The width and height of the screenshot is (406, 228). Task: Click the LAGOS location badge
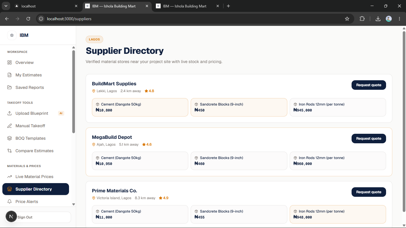pyautogui.click(x=94, y=39)
